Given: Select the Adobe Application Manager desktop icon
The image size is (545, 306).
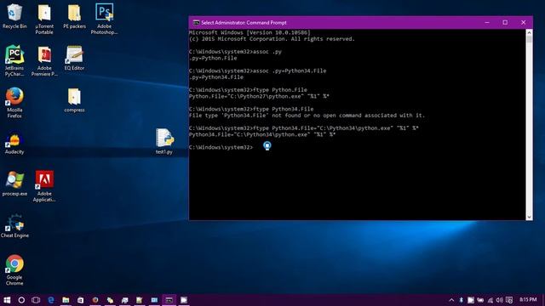Looking at the screenshot, I should point(44,186).
